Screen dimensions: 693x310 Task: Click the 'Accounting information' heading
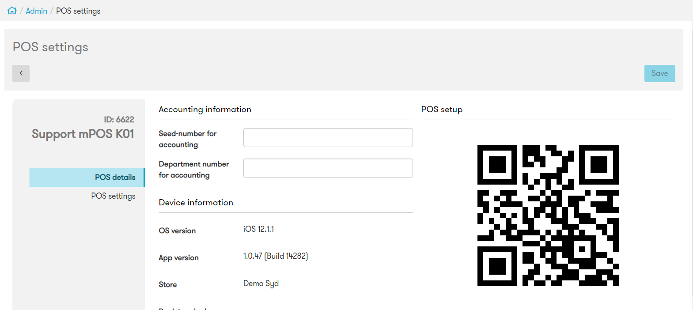coord(205,110)
